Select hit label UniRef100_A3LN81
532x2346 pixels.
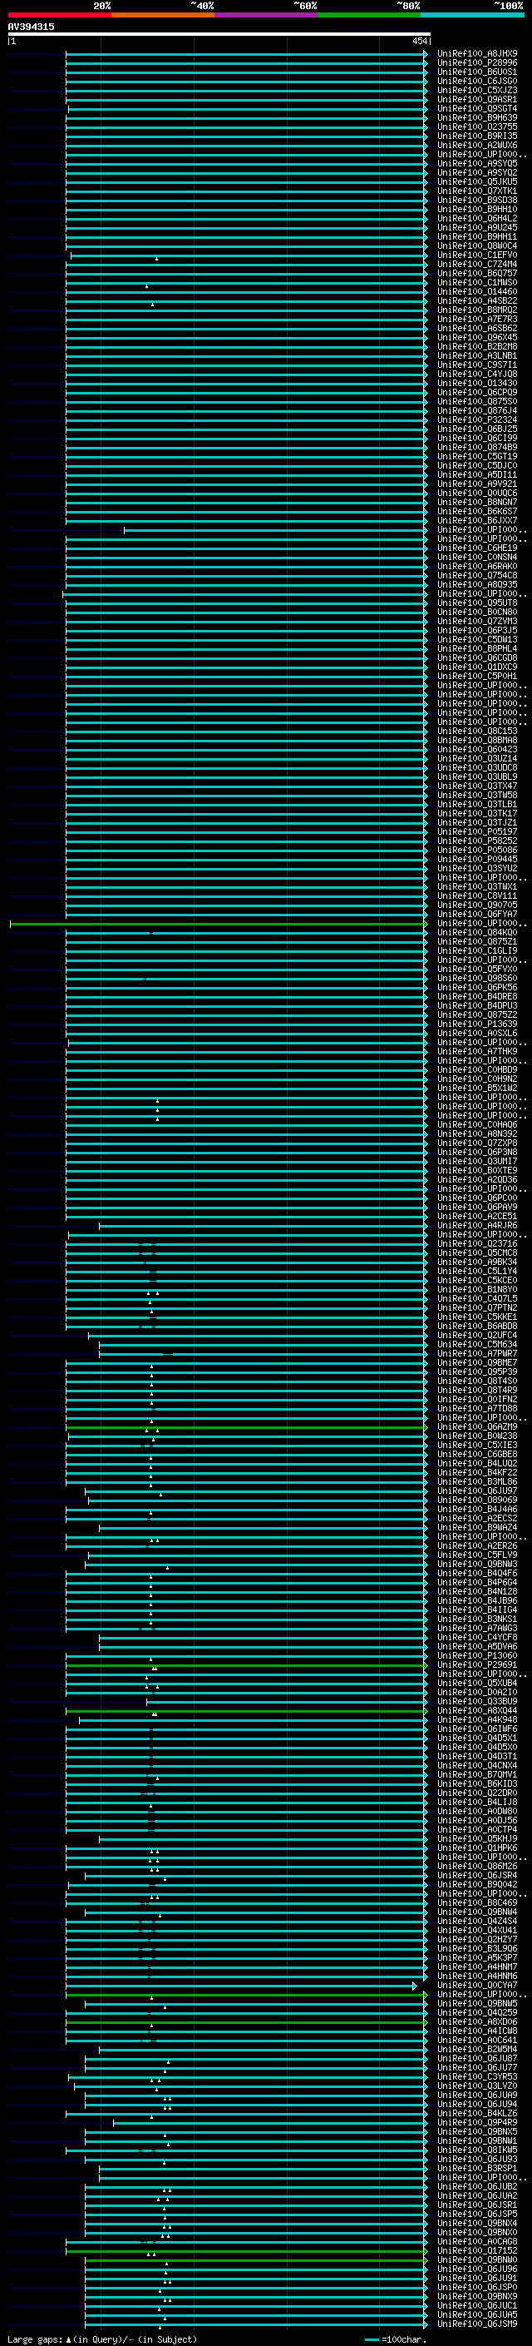pos(477,356)
